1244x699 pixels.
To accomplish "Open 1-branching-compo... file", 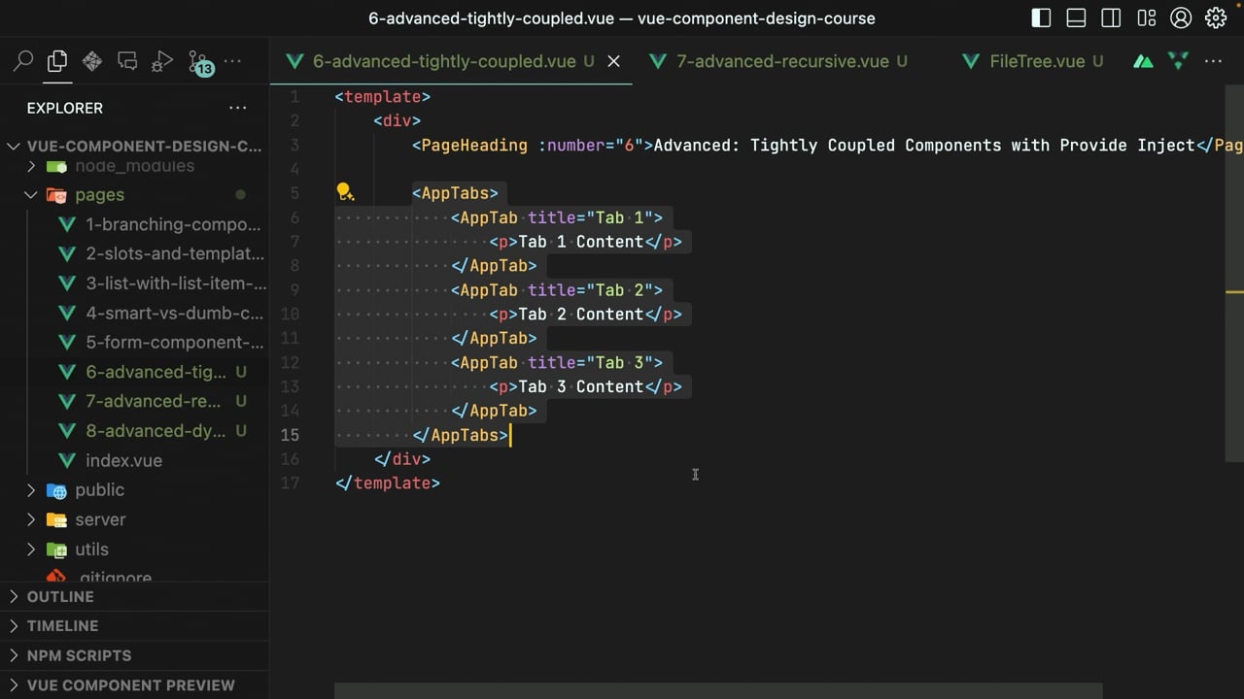I will pyautogui.click(x=173, y=224).
